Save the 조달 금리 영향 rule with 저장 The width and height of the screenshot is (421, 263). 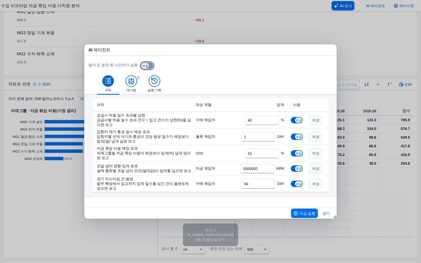tap(316, 169)
